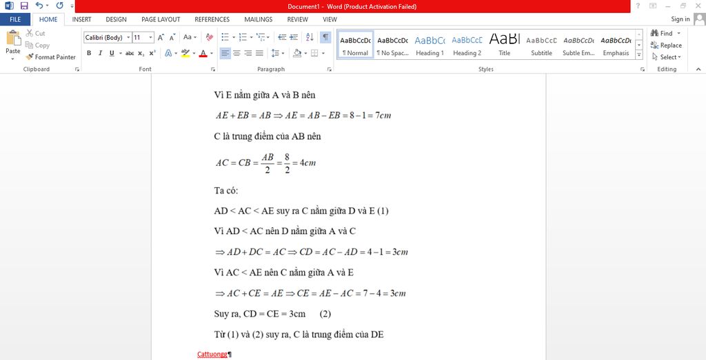The height and width of the screenshot is (360, 706).
Task: Apply red font color
Action: pos(203,53)
